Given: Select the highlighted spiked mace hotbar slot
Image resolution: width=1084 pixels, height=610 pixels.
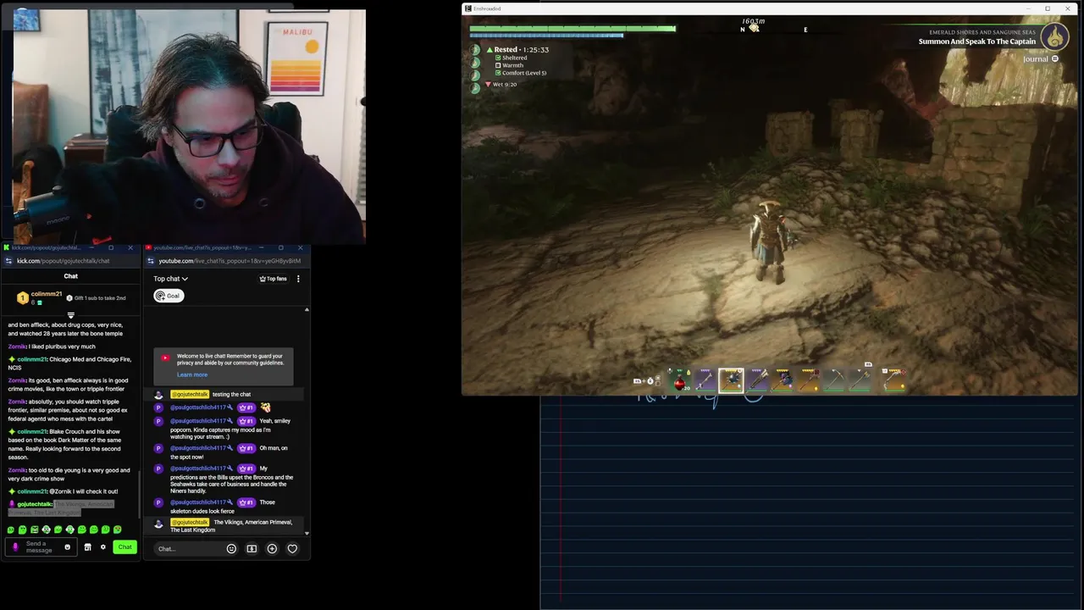Looking at the screenshot, I should (731, 380).
